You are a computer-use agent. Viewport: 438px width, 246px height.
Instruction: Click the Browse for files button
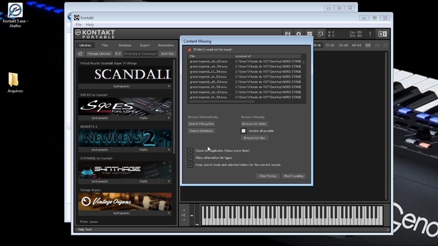tap(254, 138)
